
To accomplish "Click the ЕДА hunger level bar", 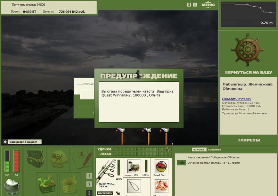I will pyautogui.click(x=7, y=161).
